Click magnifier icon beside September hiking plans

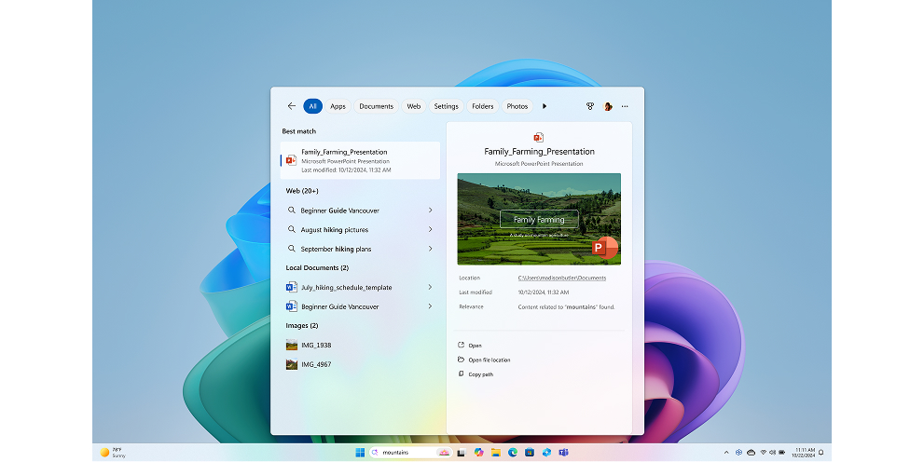coord(291,249)
